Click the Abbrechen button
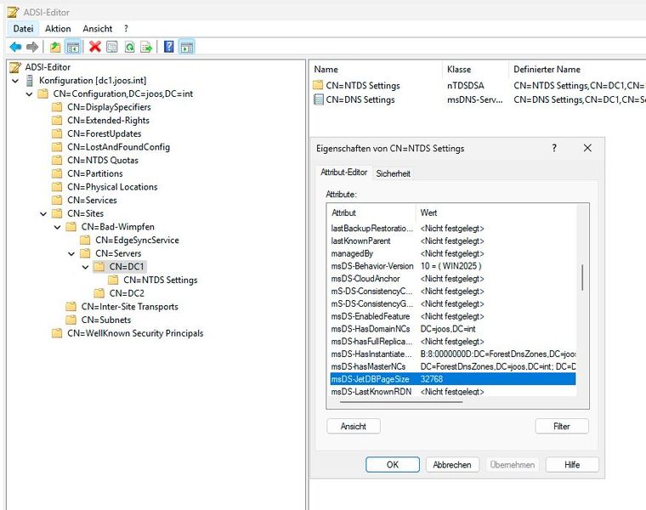The height and width of the screenshot is (510, 646). (452, 465)
